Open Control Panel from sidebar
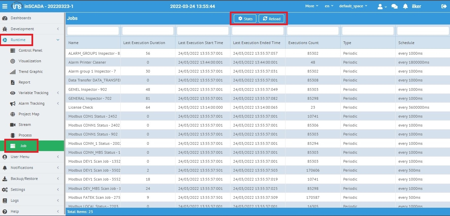Screen dimensions: 450x216 [30, 50]
